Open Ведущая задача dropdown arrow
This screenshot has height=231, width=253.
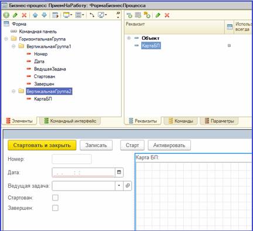pyautogui.click(x=119, y=186)
